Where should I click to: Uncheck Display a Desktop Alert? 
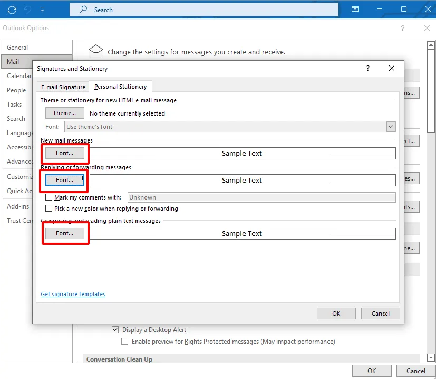tap(115, 329)
